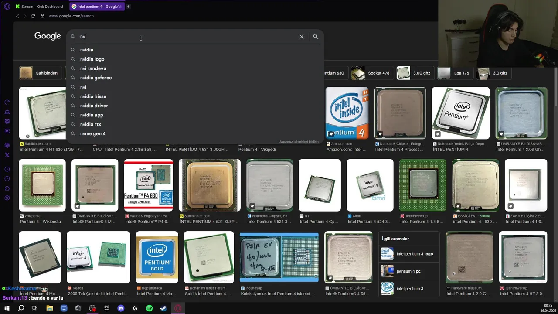Open History clock icon in sidebar
The height and width of the screenshot is (314, 558).
(7, 179)
